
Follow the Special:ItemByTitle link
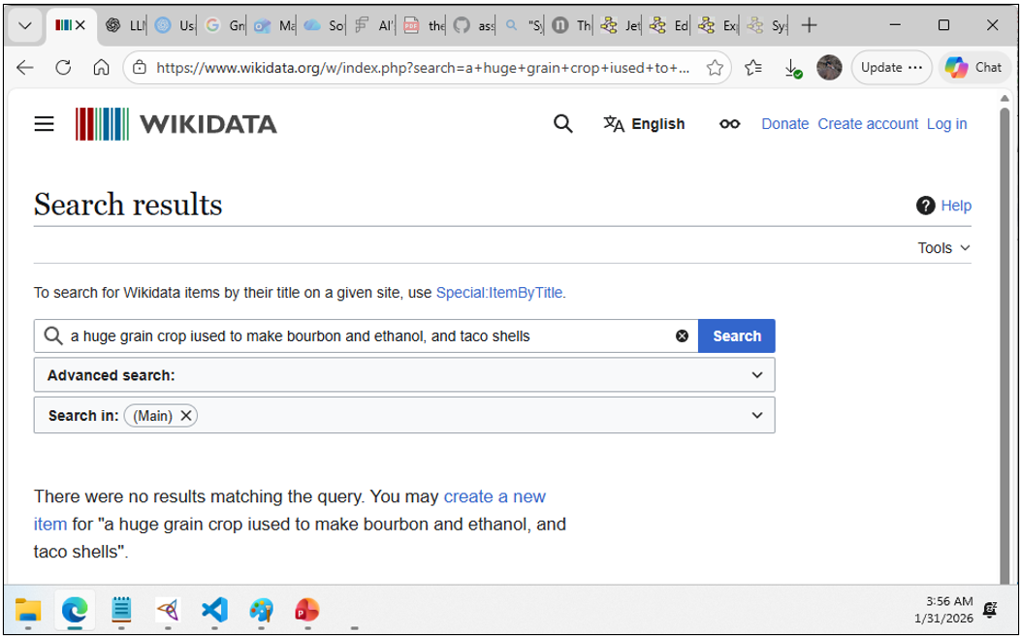[499, 293]
